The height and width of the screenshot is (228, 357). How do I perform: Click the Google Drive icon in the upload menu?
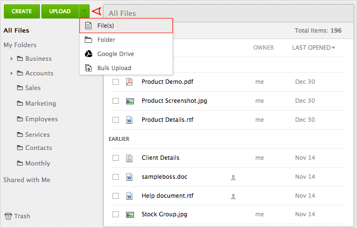89,54
